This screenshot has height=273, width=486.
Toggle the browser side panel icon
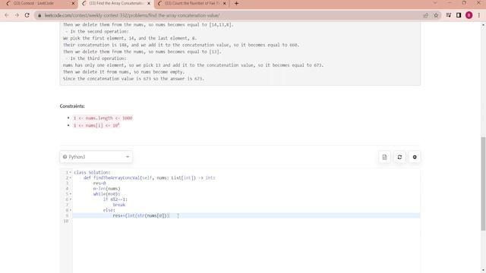point(459,15)
